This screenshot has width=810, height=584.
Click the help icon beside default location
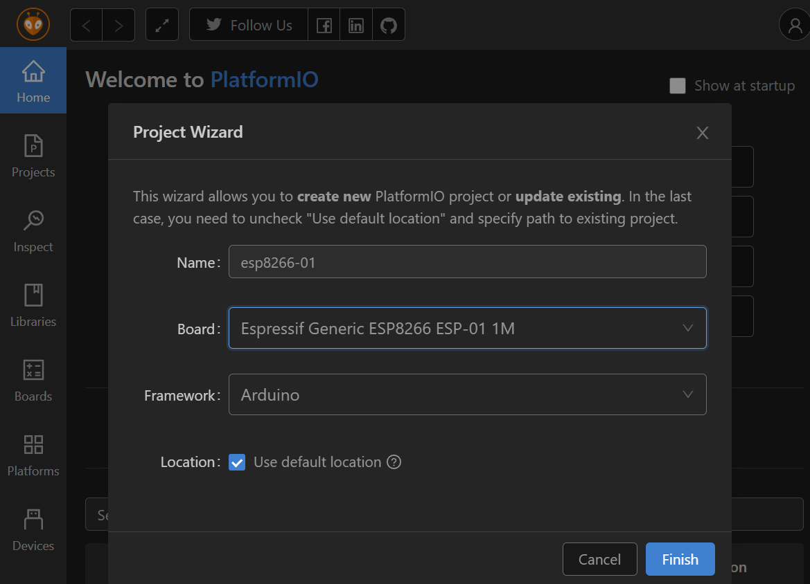point(394,462)
